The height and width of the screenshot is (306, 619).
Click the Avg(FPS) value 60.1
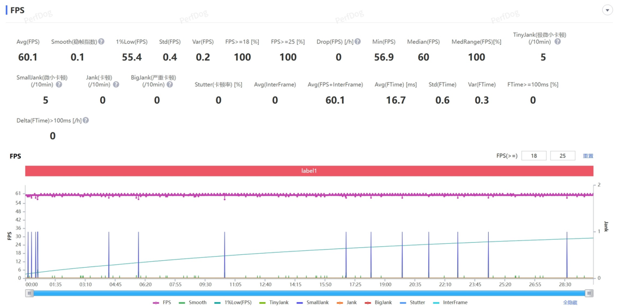pyautogui.click(x=28, y=57)
